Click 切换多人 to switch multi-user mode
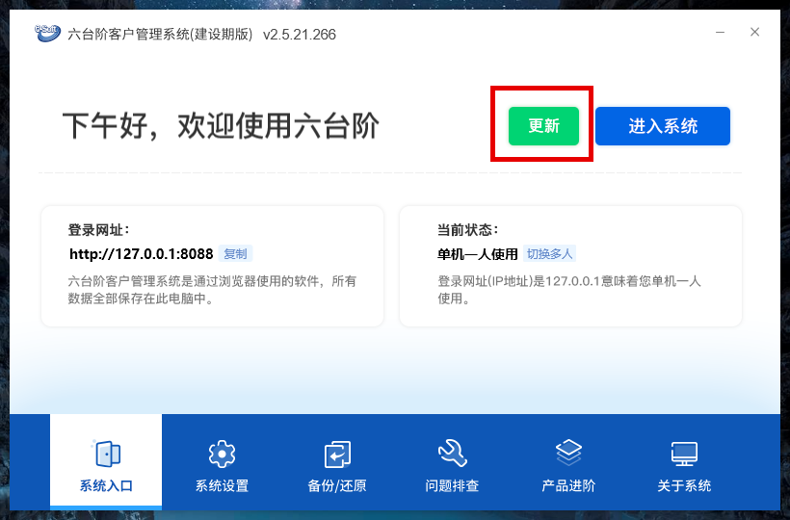This screenshot has width=790, height=520. pyautogui.click(x=550, y=253)
